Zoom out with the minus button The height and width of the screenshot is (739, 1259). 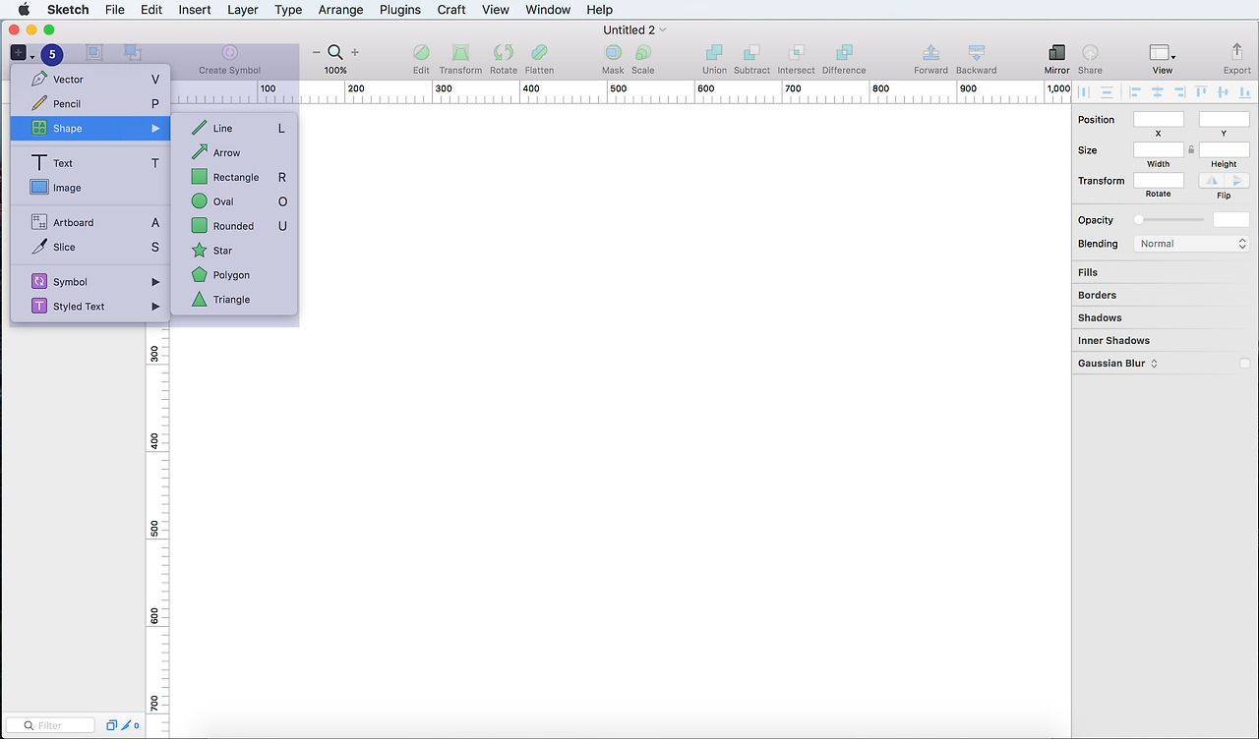[x=316, y=53]
